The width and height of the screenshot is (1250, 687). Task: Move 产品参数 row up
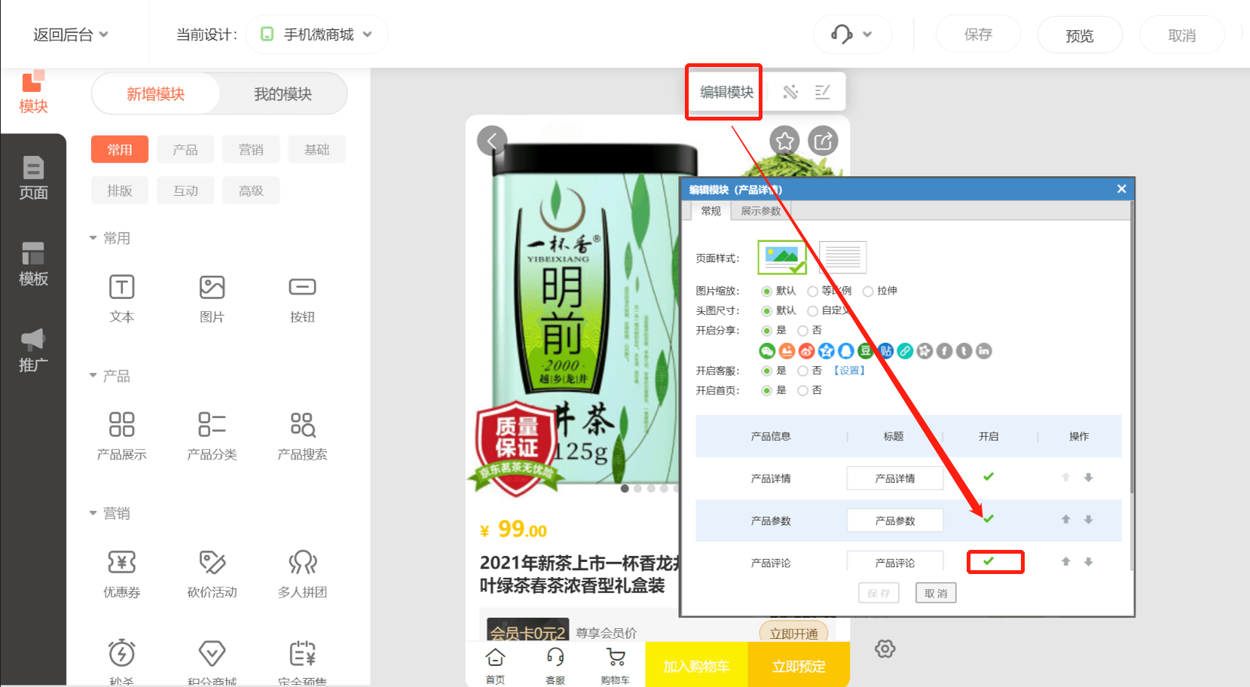(1065, 520)
